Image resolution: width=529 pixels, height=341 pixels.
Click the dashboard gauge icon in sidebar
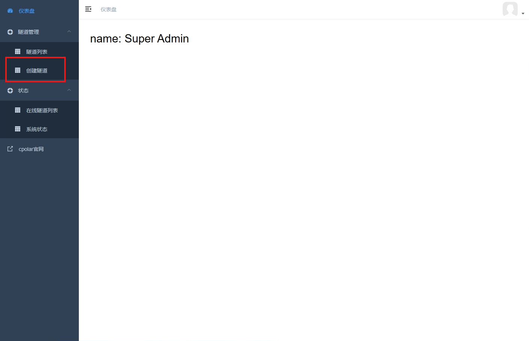coord(10,11)
